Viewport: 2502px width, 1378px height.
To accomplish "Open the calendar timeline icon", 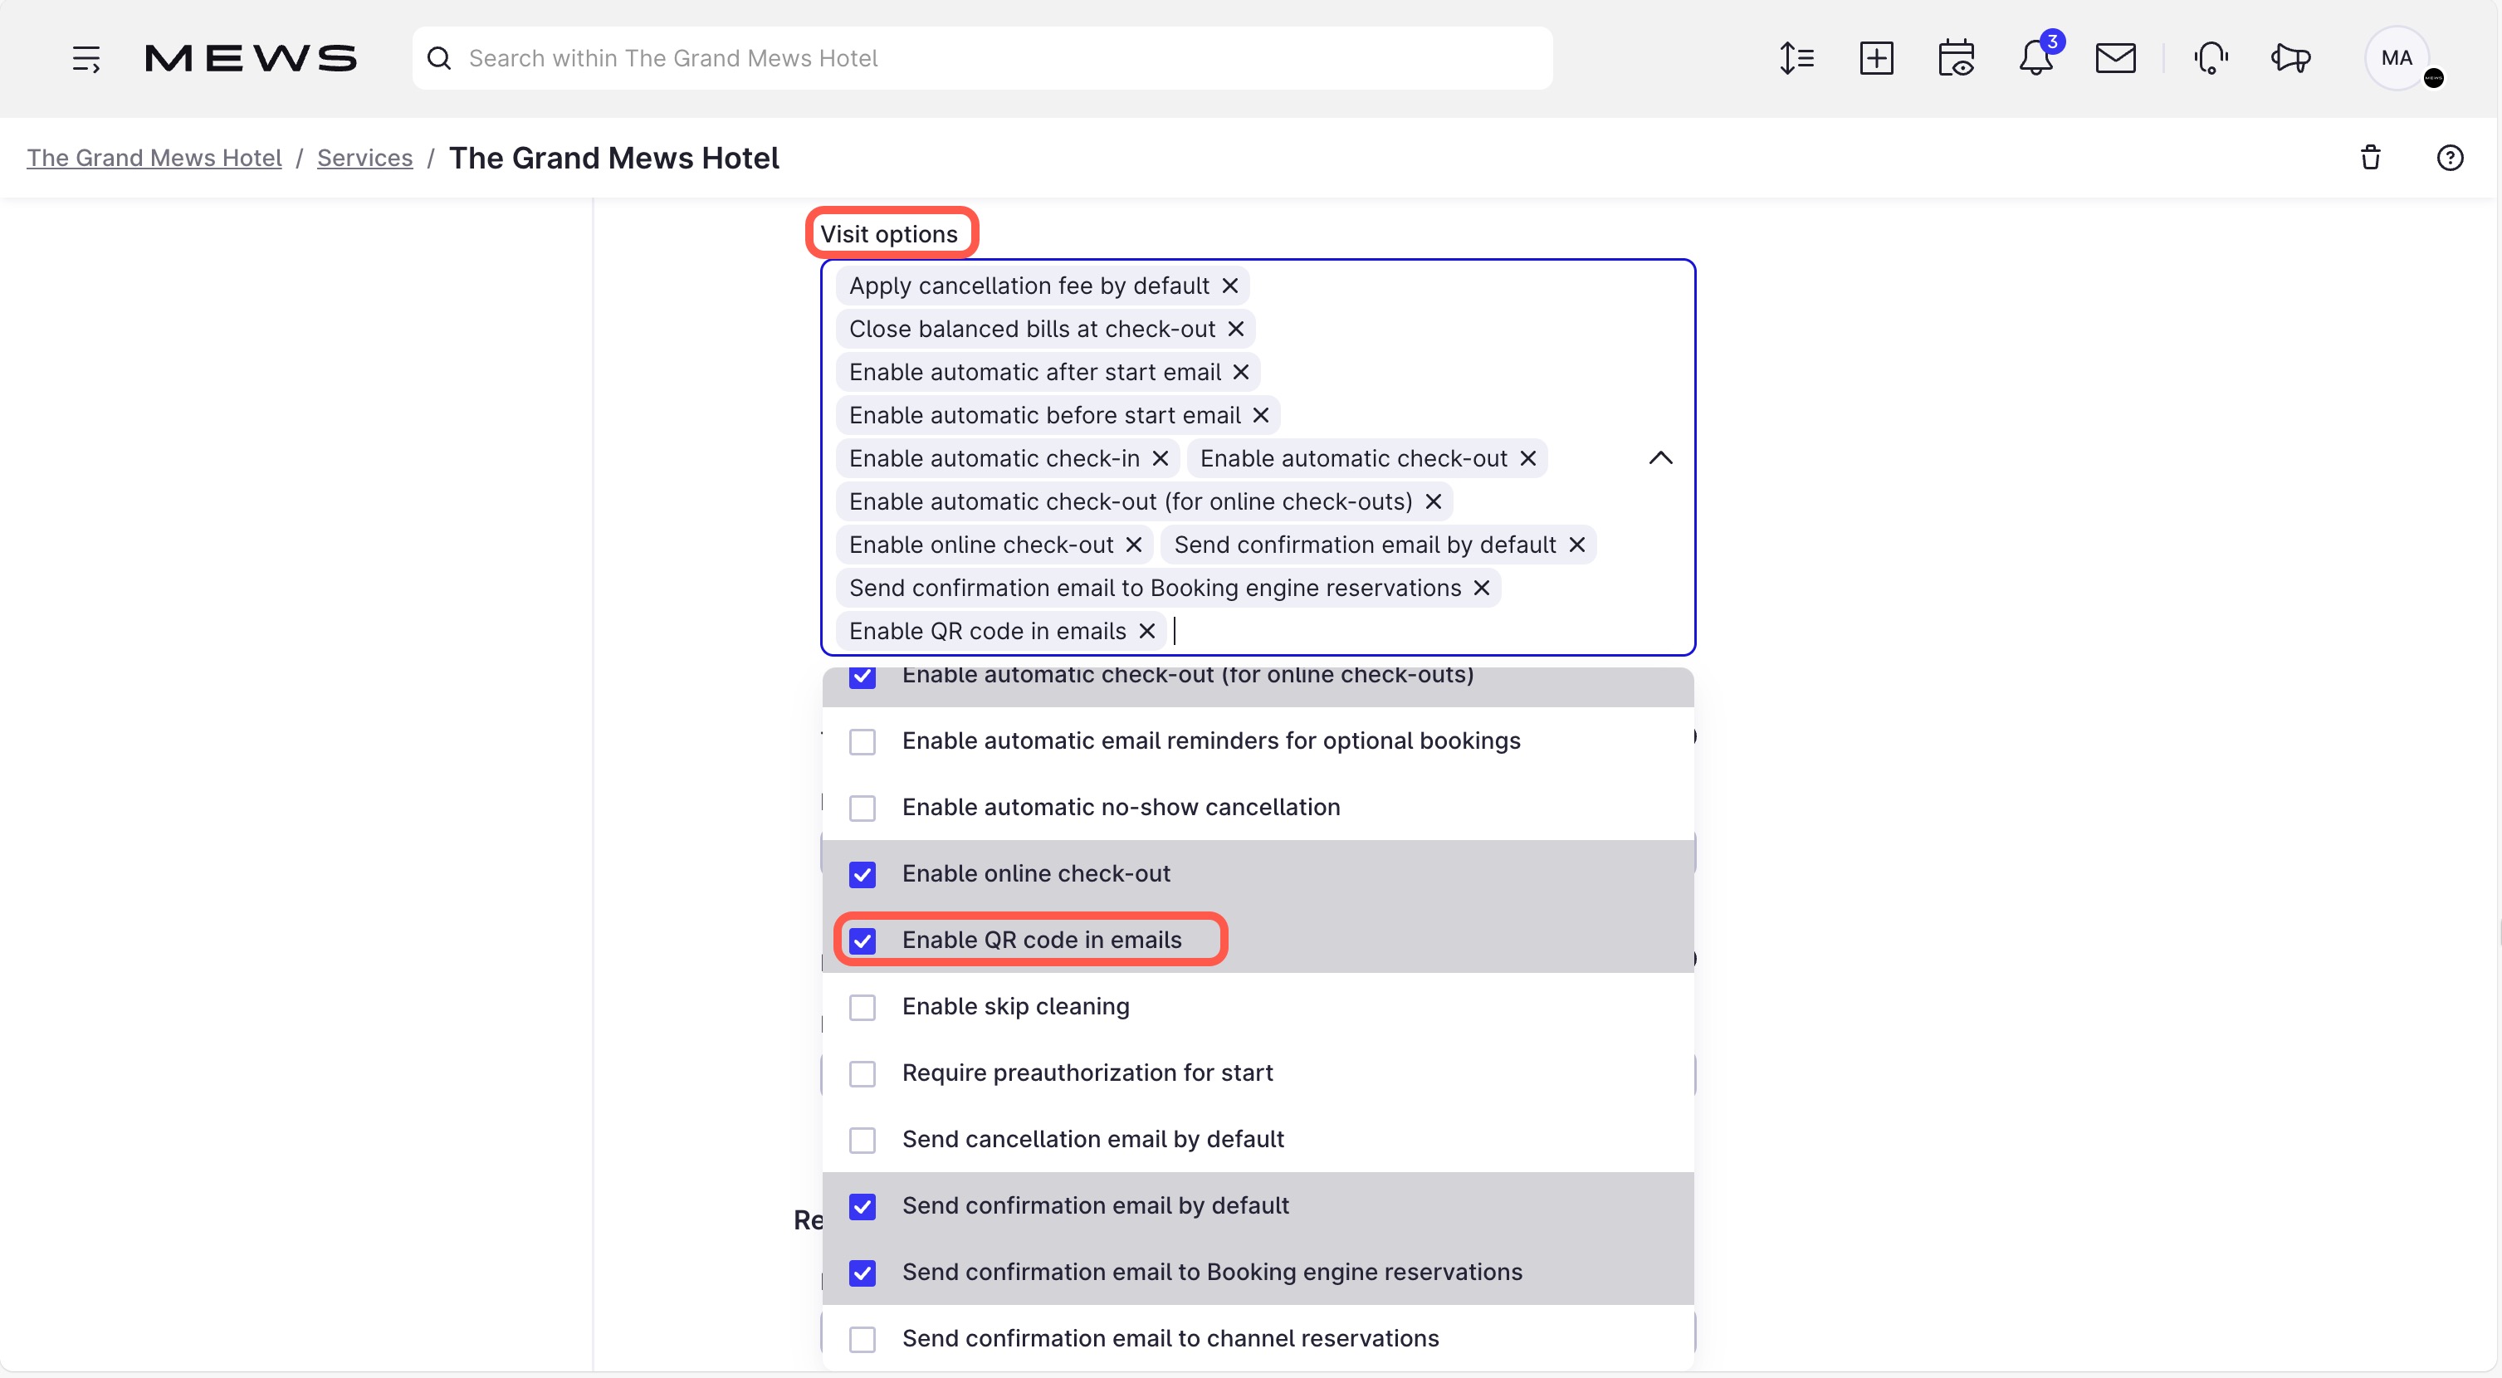I will point(1955,58).
